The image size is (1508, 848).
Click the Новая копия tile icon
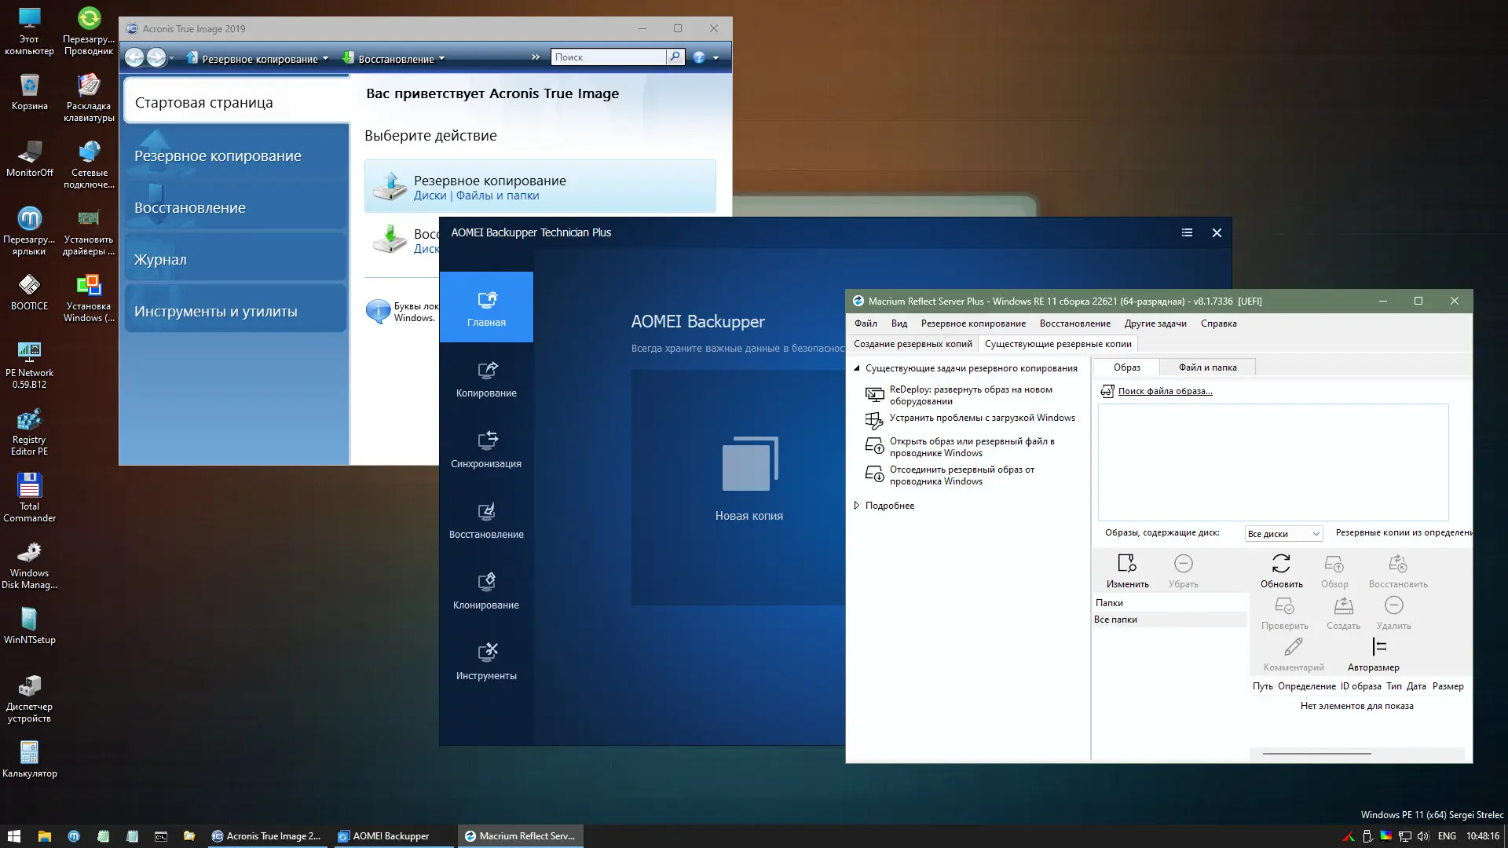(x=749, y=465)
